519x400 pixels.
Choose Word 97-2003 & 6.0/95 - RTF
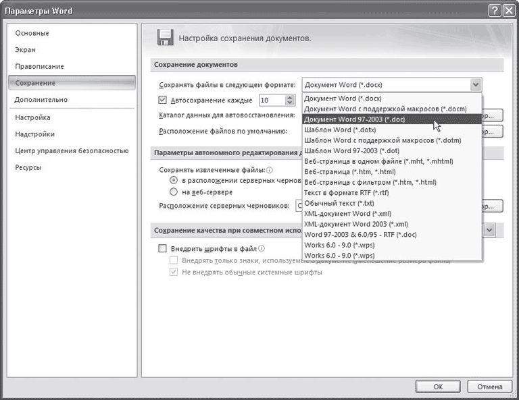(x=392, y=235)
